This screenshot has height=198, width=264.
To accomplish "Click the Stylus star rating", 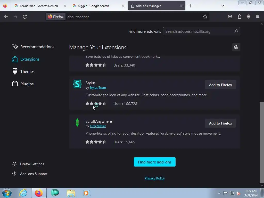I will (96, 104).
